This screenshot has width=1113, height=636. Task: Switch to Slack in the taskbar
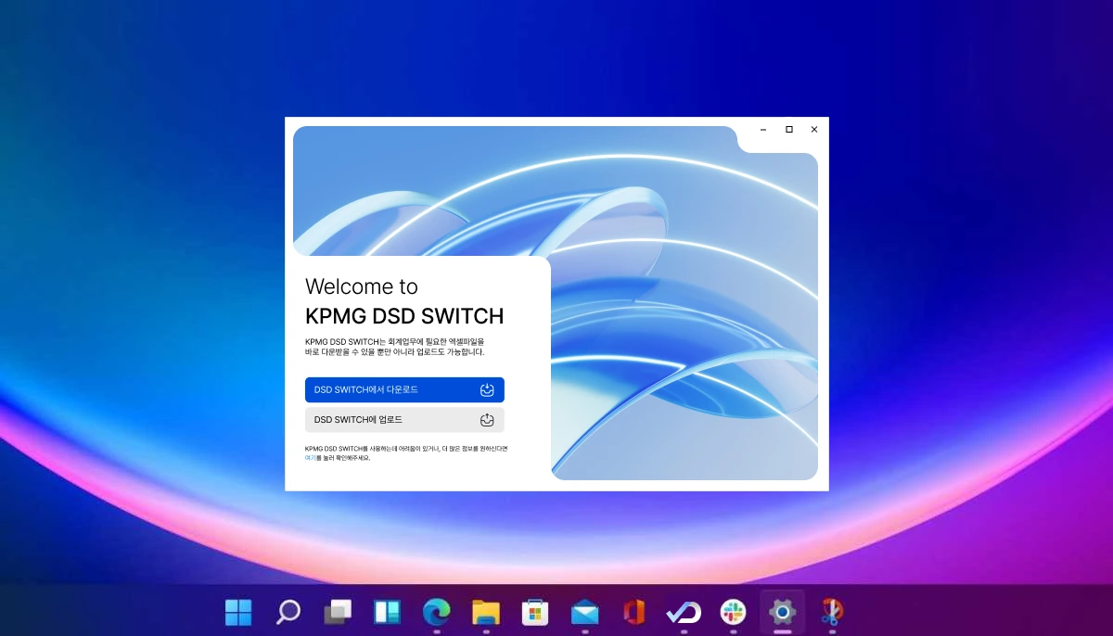733,612
